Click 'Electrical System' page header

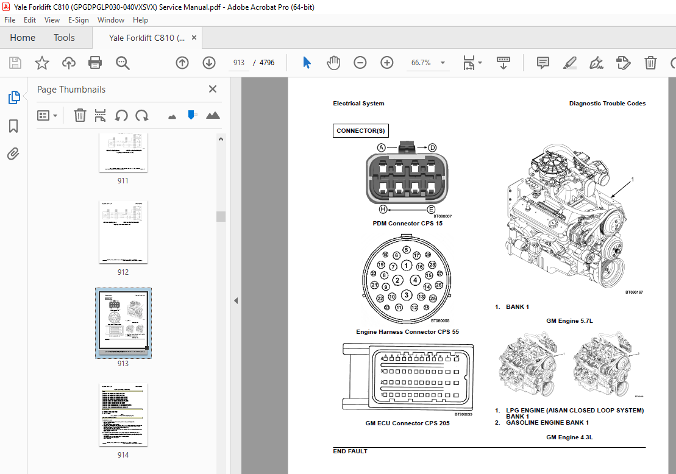tap(358, 104)
